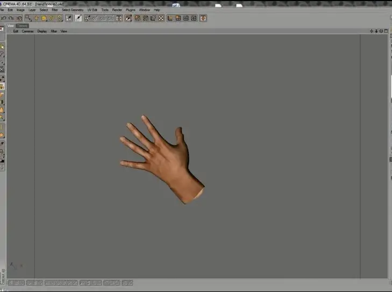The image size is (392, 292).
Task: Click the icon left of the highlighted brush
Action: coord(69,18)
